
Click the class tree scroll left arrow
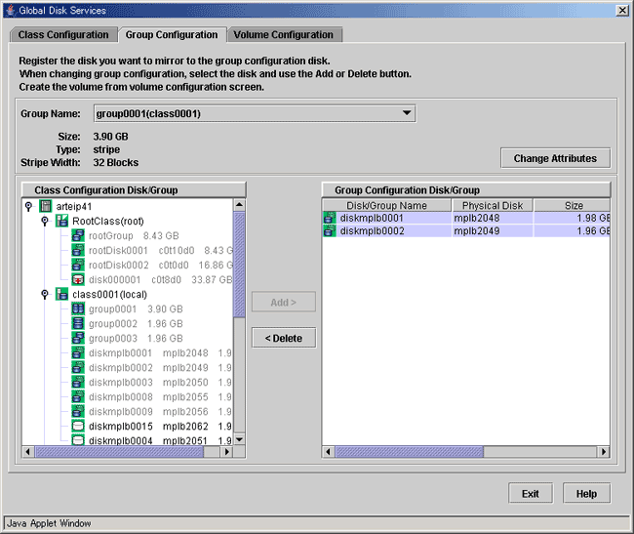pos(27,451)
